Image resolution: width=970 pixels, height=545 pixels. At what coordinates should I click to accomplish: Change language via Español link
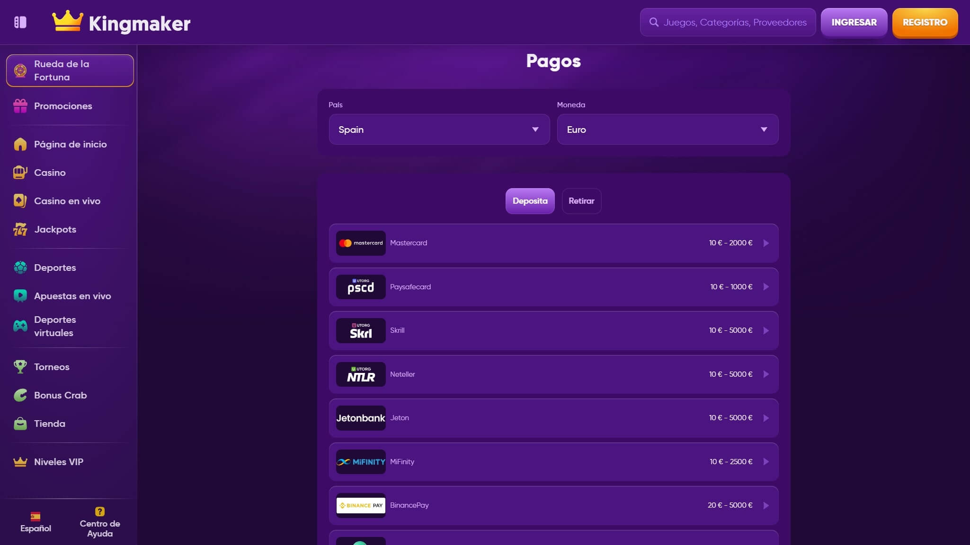coord(36,522)
